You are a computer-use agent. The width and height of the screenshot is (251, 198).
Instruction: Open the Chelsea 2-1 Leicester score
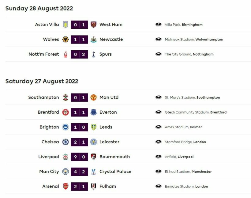pyautogui.click(x=79, y=142)
